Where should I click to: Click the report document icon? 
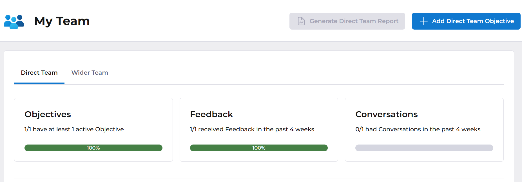[301, 21]
